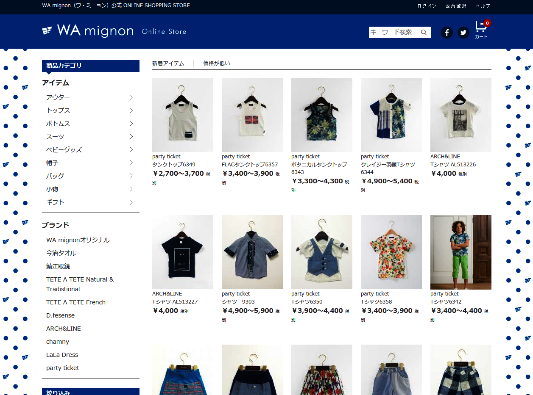Open brand TETE A TETE Natural & Tradistional
This screenshot has height=395, width=533.
click(80, 284)
